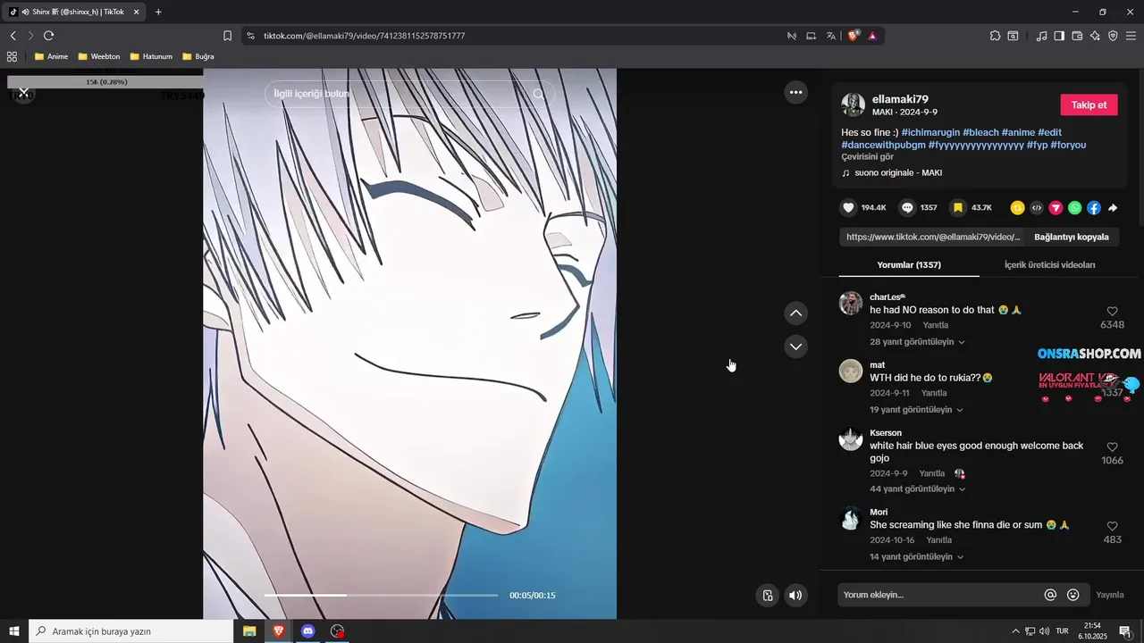Share the video to Facebook
Viewport: 1144px width, 643px height.
(1094, 208)
